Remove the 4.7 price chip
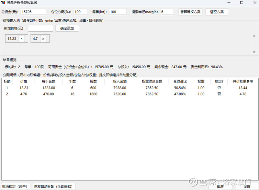Image resolution: width=259 pixels, height=190 pixels. pos(43,39)
